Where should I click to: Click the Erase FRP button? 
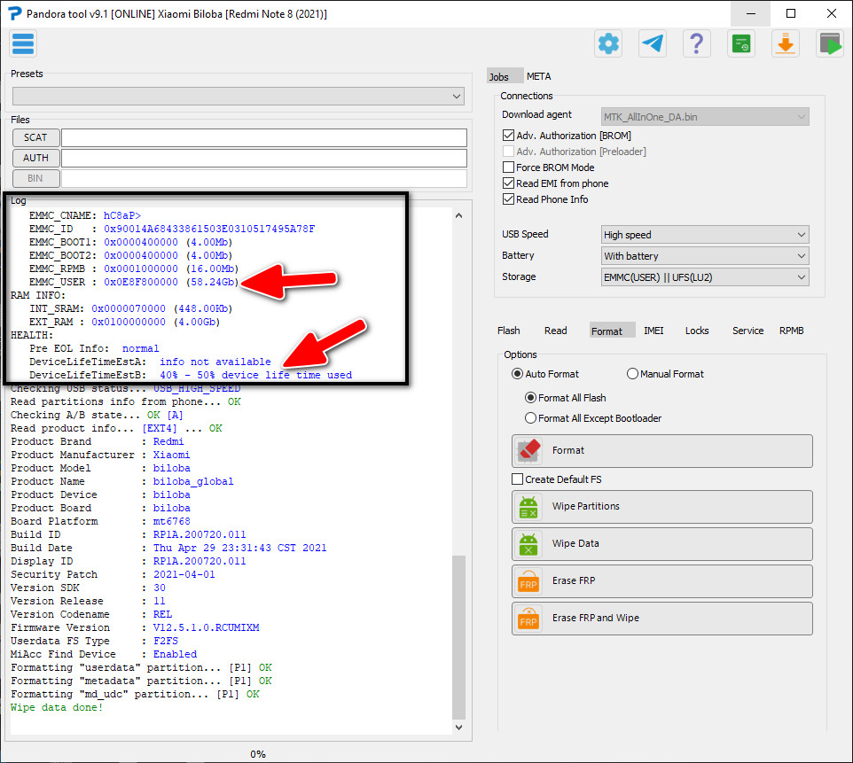point(662,581)
